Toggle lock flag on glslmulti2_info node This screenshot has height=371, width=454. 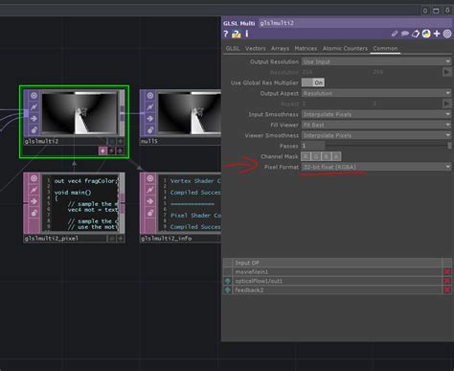150,213
